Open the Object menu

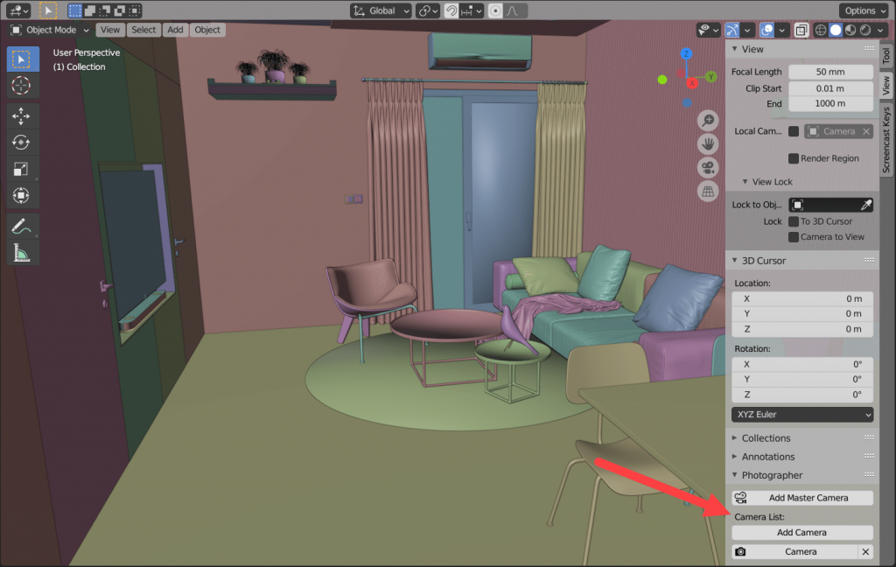tap(206, 29)
